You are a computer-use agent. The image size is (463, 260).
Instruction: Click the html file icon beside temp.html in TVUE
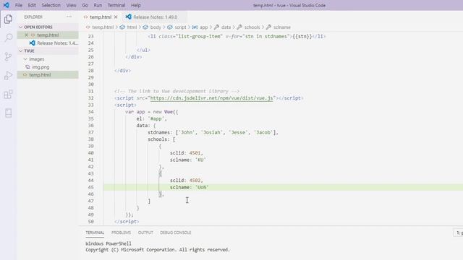[25, 75]
